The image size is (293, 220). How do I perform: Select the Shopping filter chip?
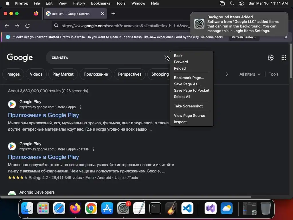(159, 74)
